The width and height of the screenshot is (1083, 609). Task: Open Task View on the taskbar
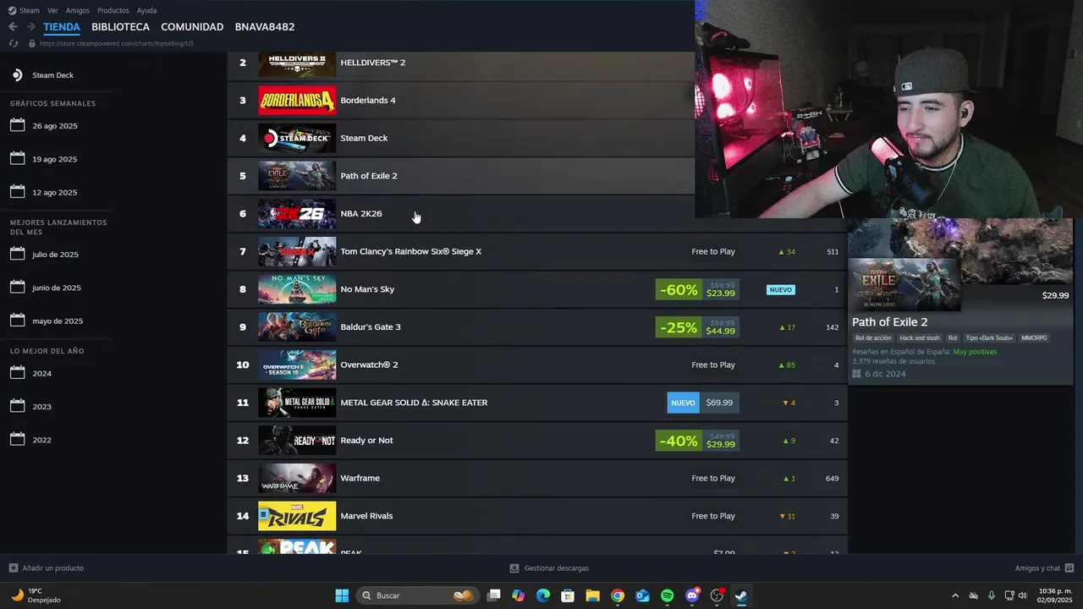pyautogui.click(x=494, y=595)
